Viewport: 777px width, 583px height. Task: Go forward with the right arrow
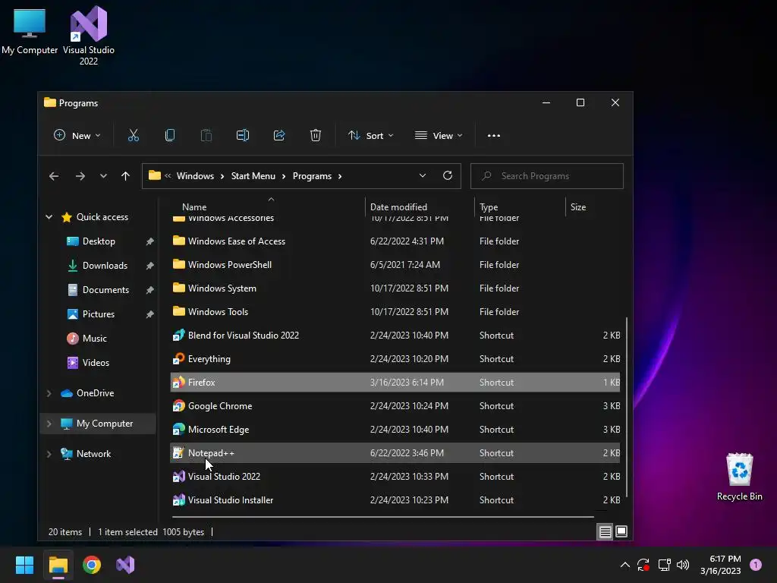coord(80,176)
